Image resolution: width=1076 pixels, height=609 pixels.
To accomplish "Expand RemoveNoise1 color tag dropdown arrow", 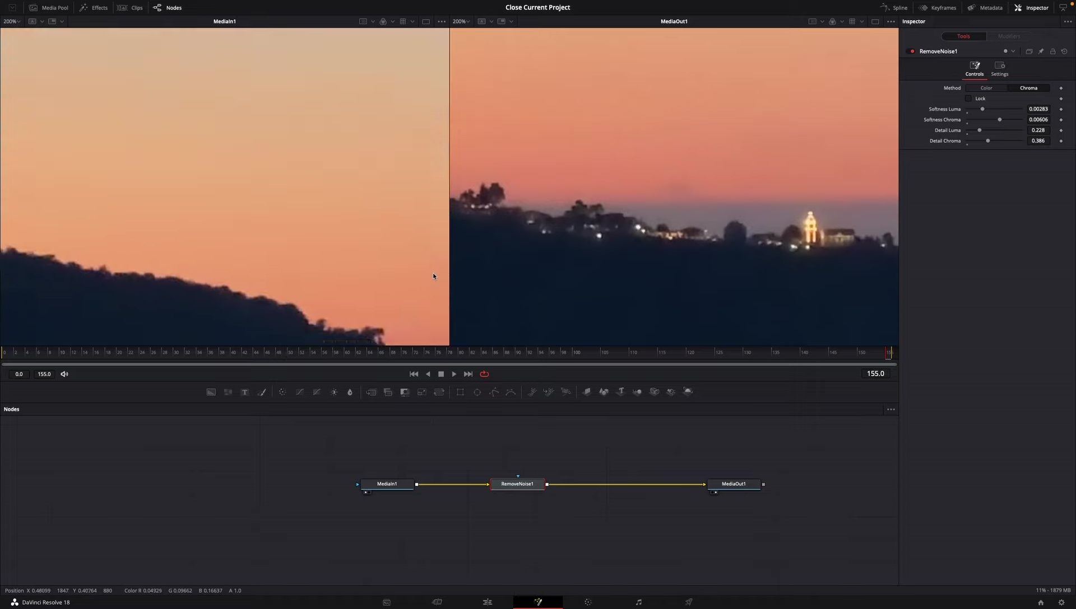I will [x=1013, y=51].
